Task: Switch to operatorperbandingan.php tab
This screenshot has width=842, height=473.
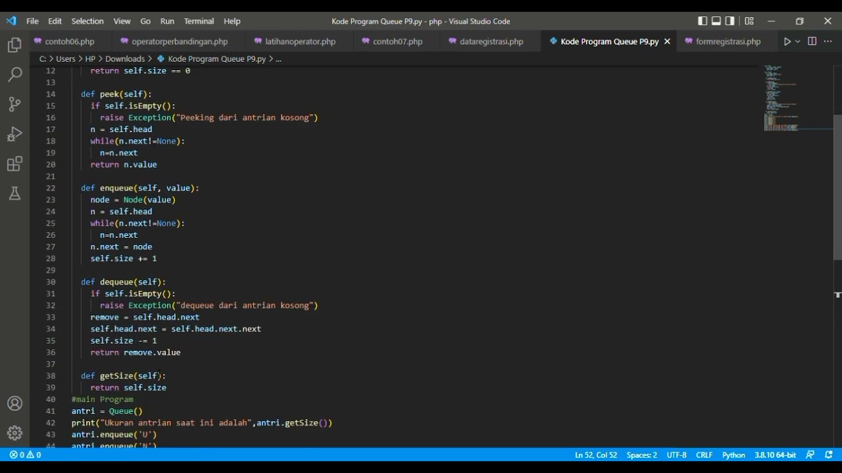Action: tap(180, 41)
